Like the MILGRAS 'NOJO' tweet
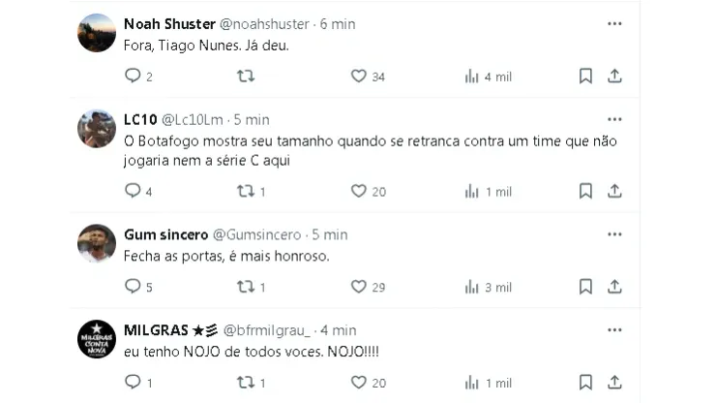Screen dimensions: 716x403 pos(359,383)
